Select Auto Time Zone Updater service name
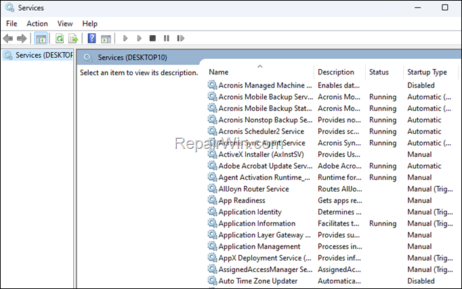The image size is (462, 289). 258,281
